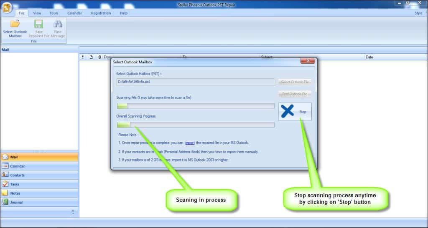Expand navigation pane configure buttons arrow

[73, 212]
